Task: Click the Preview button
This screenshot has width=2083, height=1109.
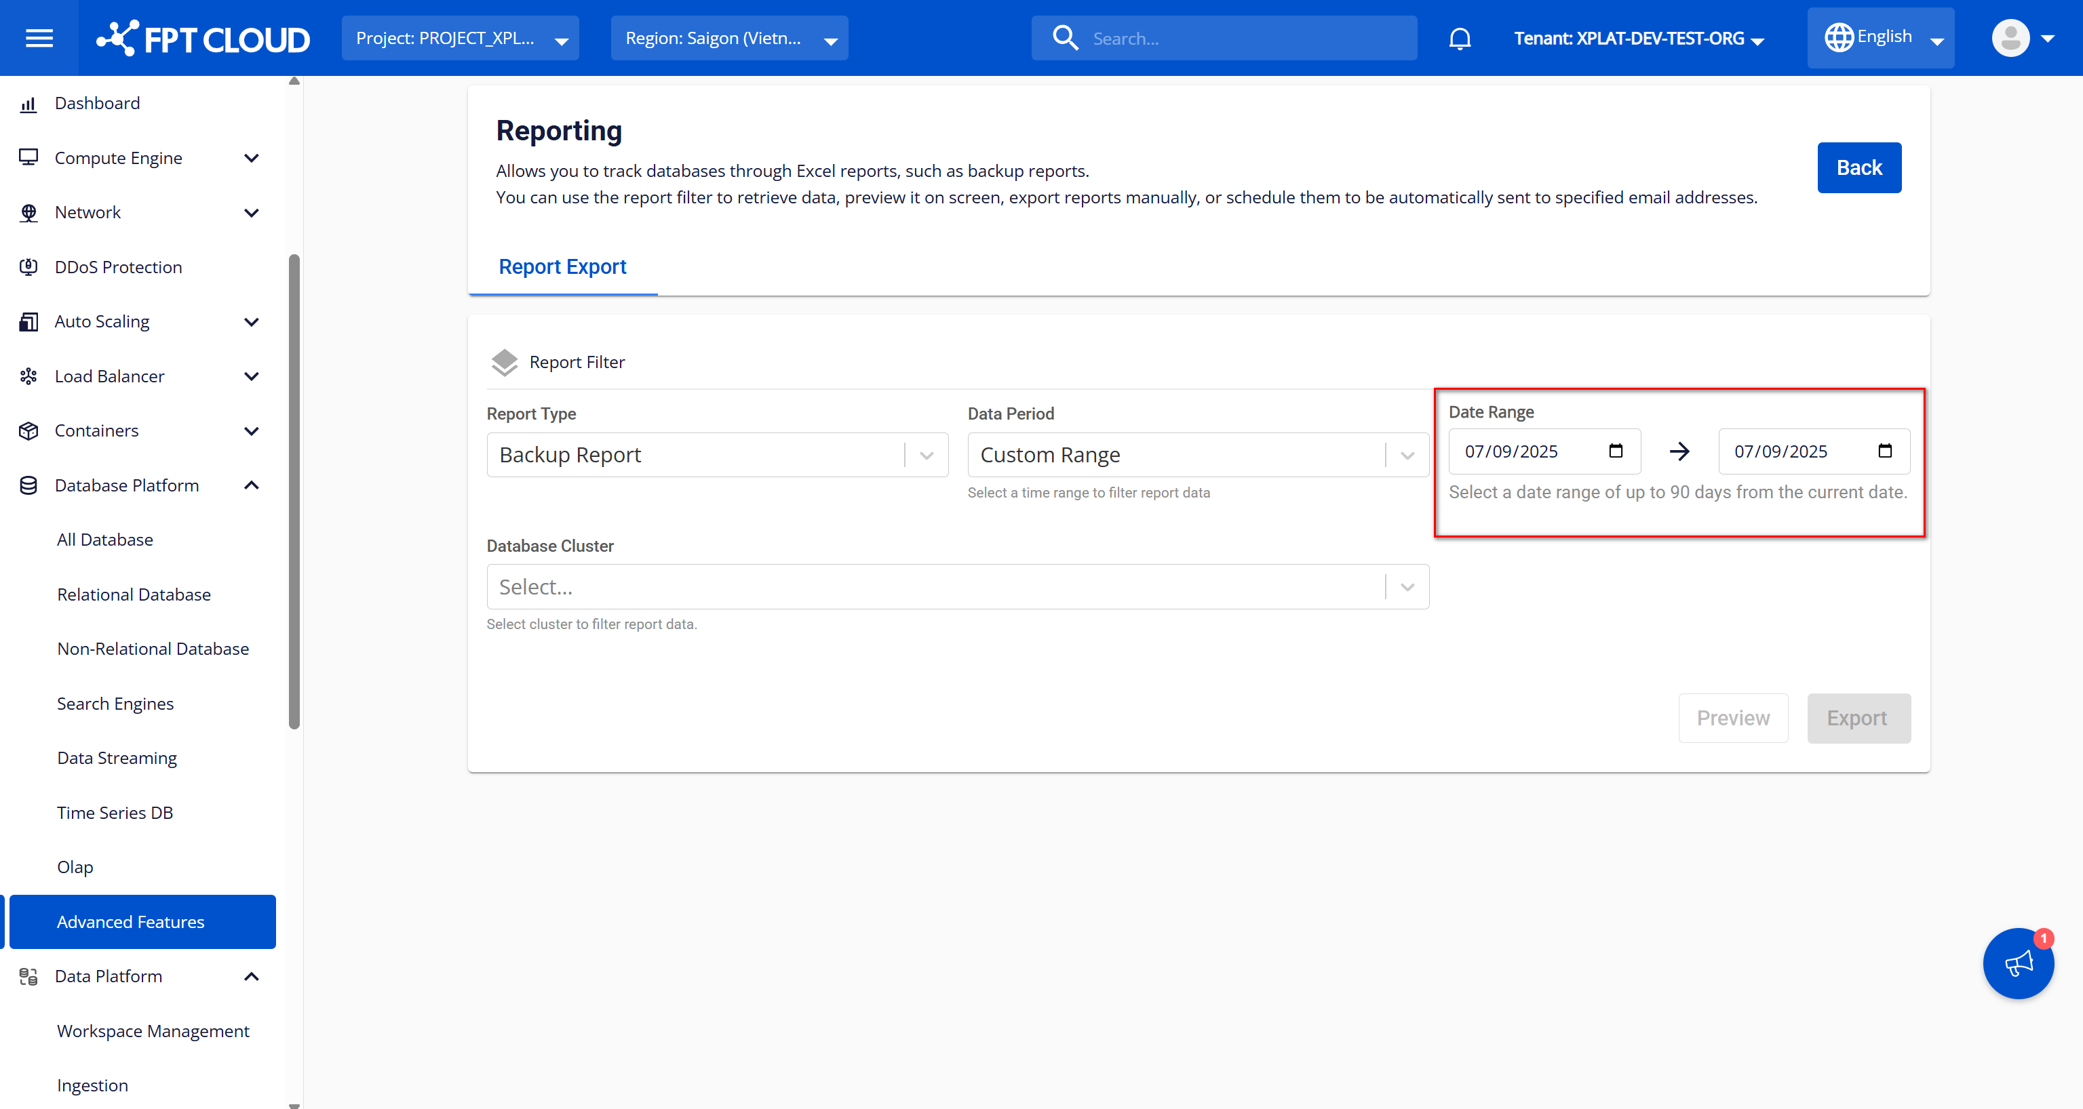Action: 1732,718
